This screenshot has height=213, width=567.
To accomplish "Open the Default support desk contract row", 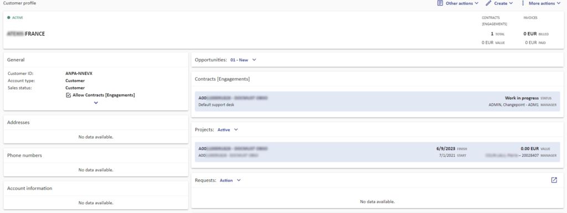I will (378, 102).
